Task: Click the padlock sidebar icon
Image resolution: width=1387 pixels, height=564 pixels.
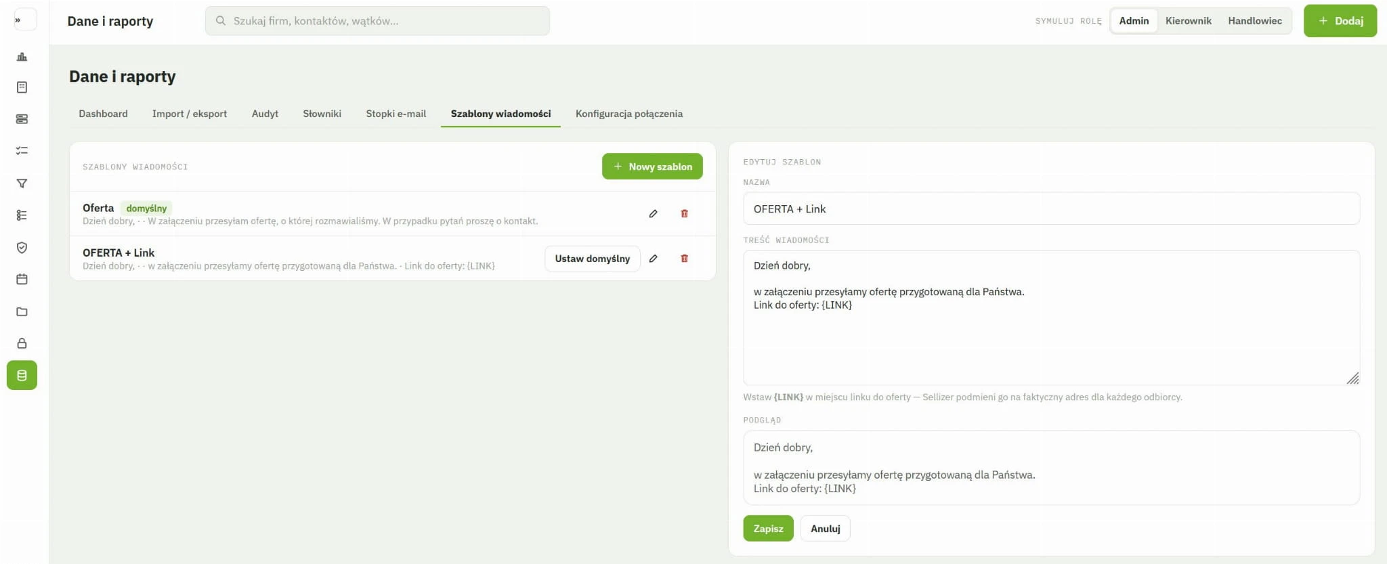Action: pyautogui.click(x=22, y=343)
